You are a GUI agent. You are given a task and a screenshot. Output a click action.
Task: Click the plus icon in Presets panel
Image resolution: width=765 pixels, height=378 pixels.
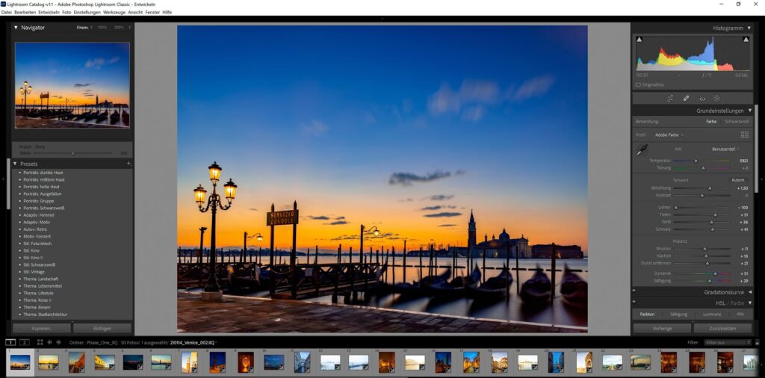tap(128, 164)
